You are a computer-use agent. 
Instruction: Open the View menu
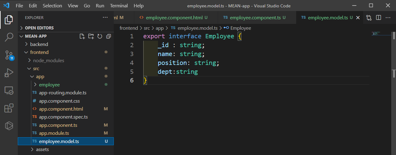pos(73,6)
